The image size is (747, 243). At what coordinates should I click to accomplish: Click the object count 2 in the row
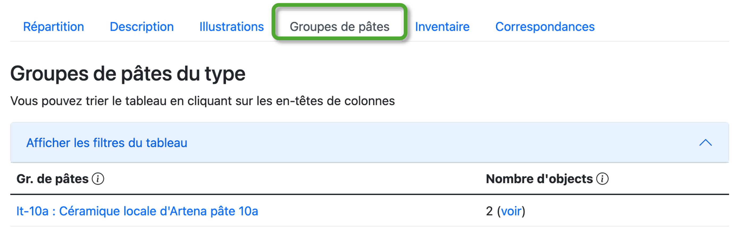(489, 211)
